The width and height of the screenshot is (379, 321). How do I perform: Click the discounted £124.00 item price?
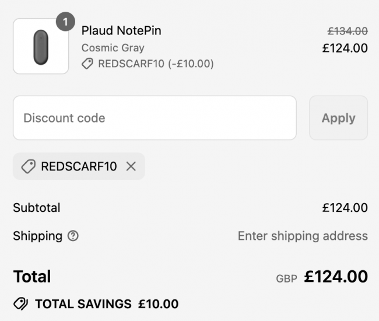pos(345,48)
